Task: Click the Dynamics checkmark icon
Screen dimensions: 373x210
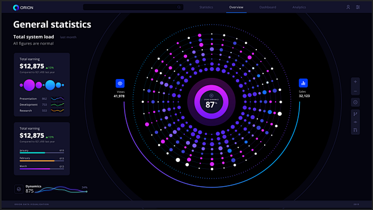Action: (19, 189)
